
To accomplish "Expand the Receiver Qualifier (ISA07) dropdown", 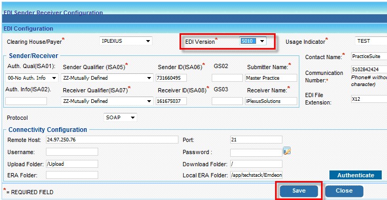I will pos(107,101).
